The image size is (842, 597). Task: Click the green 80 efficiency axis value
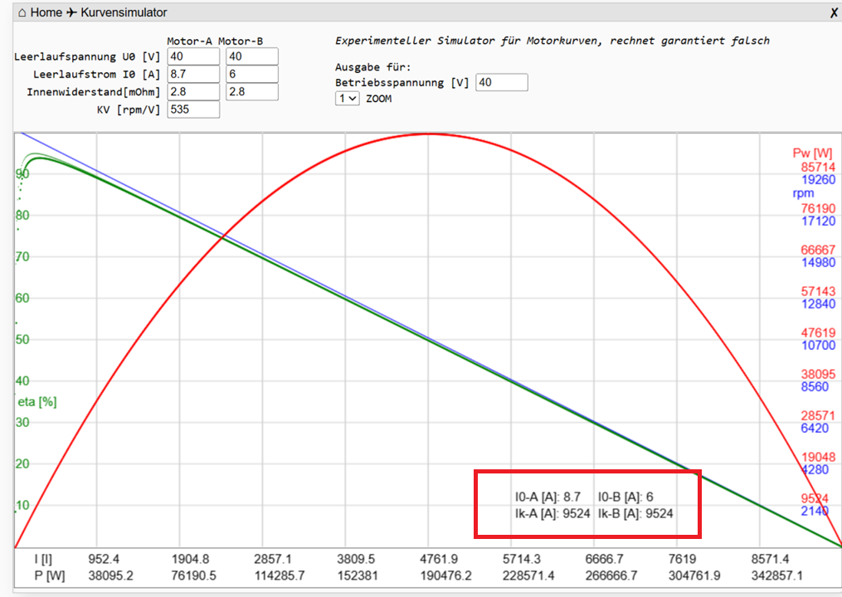click(x=22, y=216)
